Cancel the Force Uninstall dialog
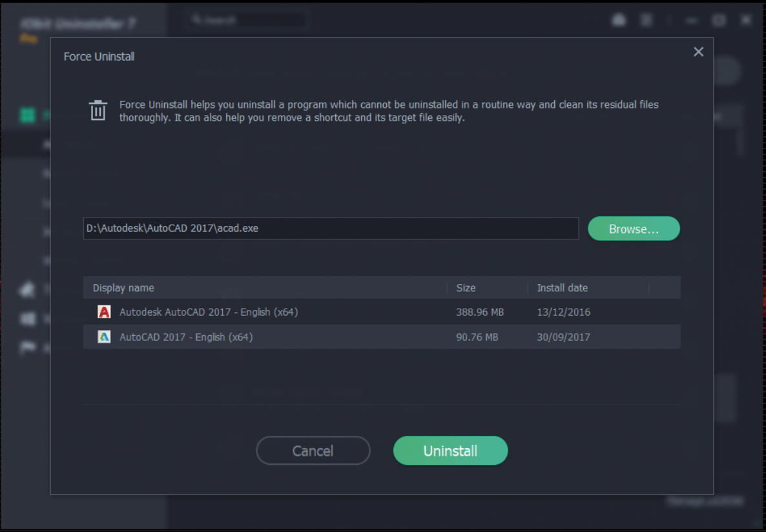 [x=313, y=451]
